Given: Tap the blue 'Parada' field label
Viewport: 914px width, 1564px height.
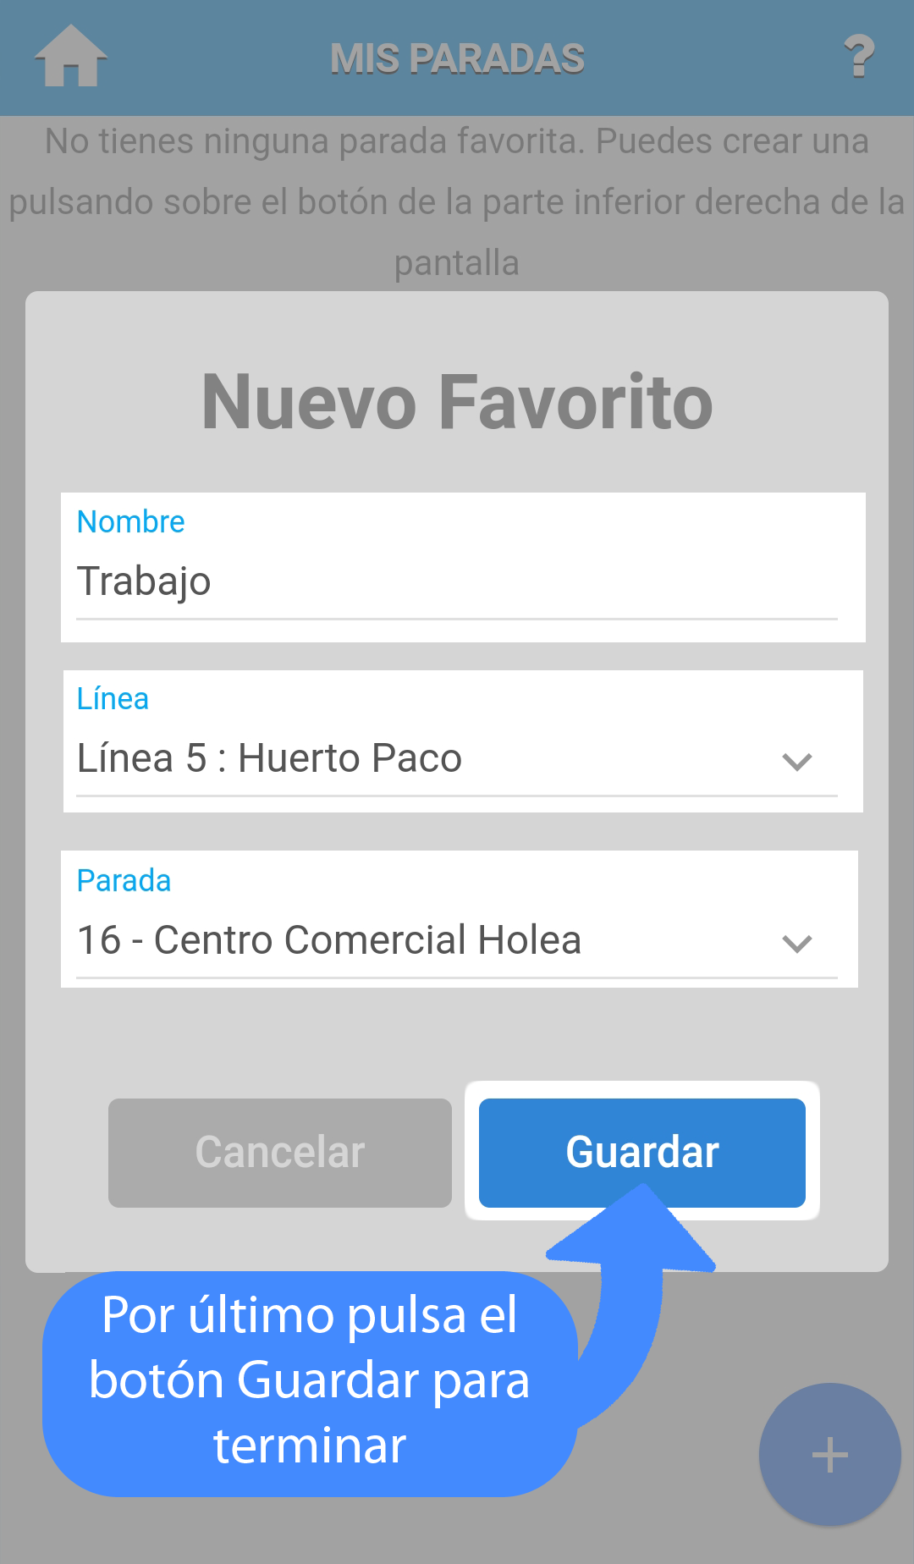Looking at the screenshot, I should pyautogui.click(x=124, y=881).
